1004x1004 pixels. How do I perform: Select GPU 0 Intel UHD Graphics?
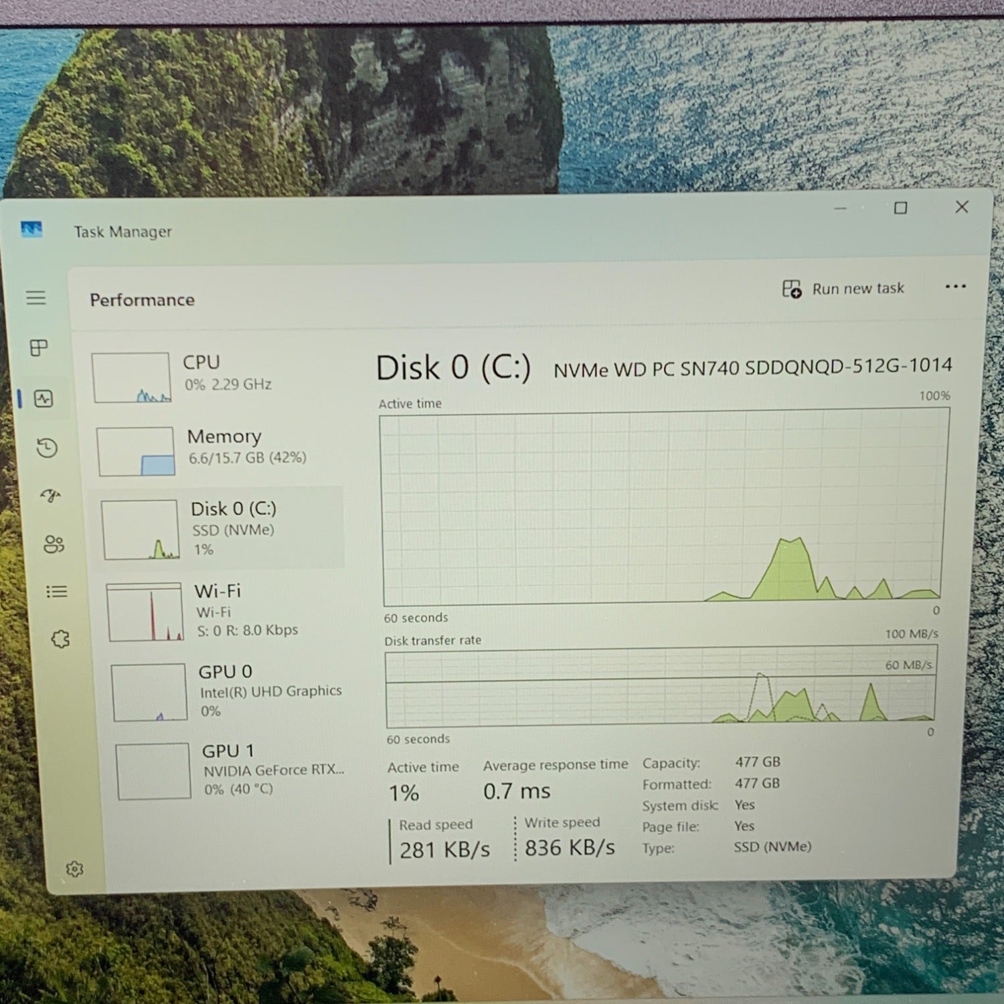pyautogui.click(x=228, y=691)
